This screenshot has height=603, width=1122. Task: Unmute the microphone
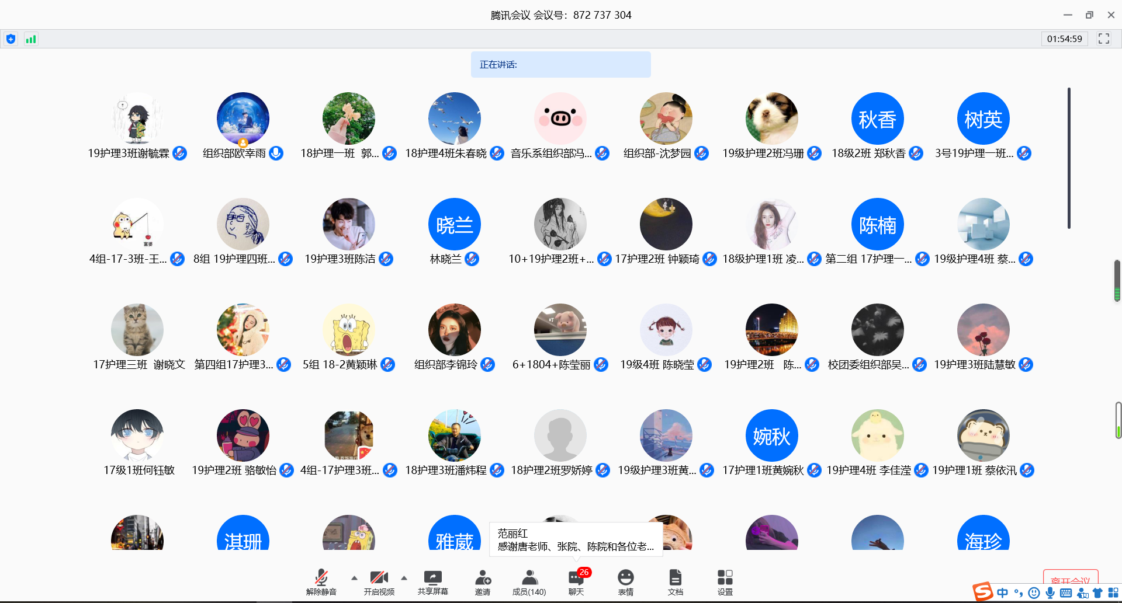tap(321, 582)
